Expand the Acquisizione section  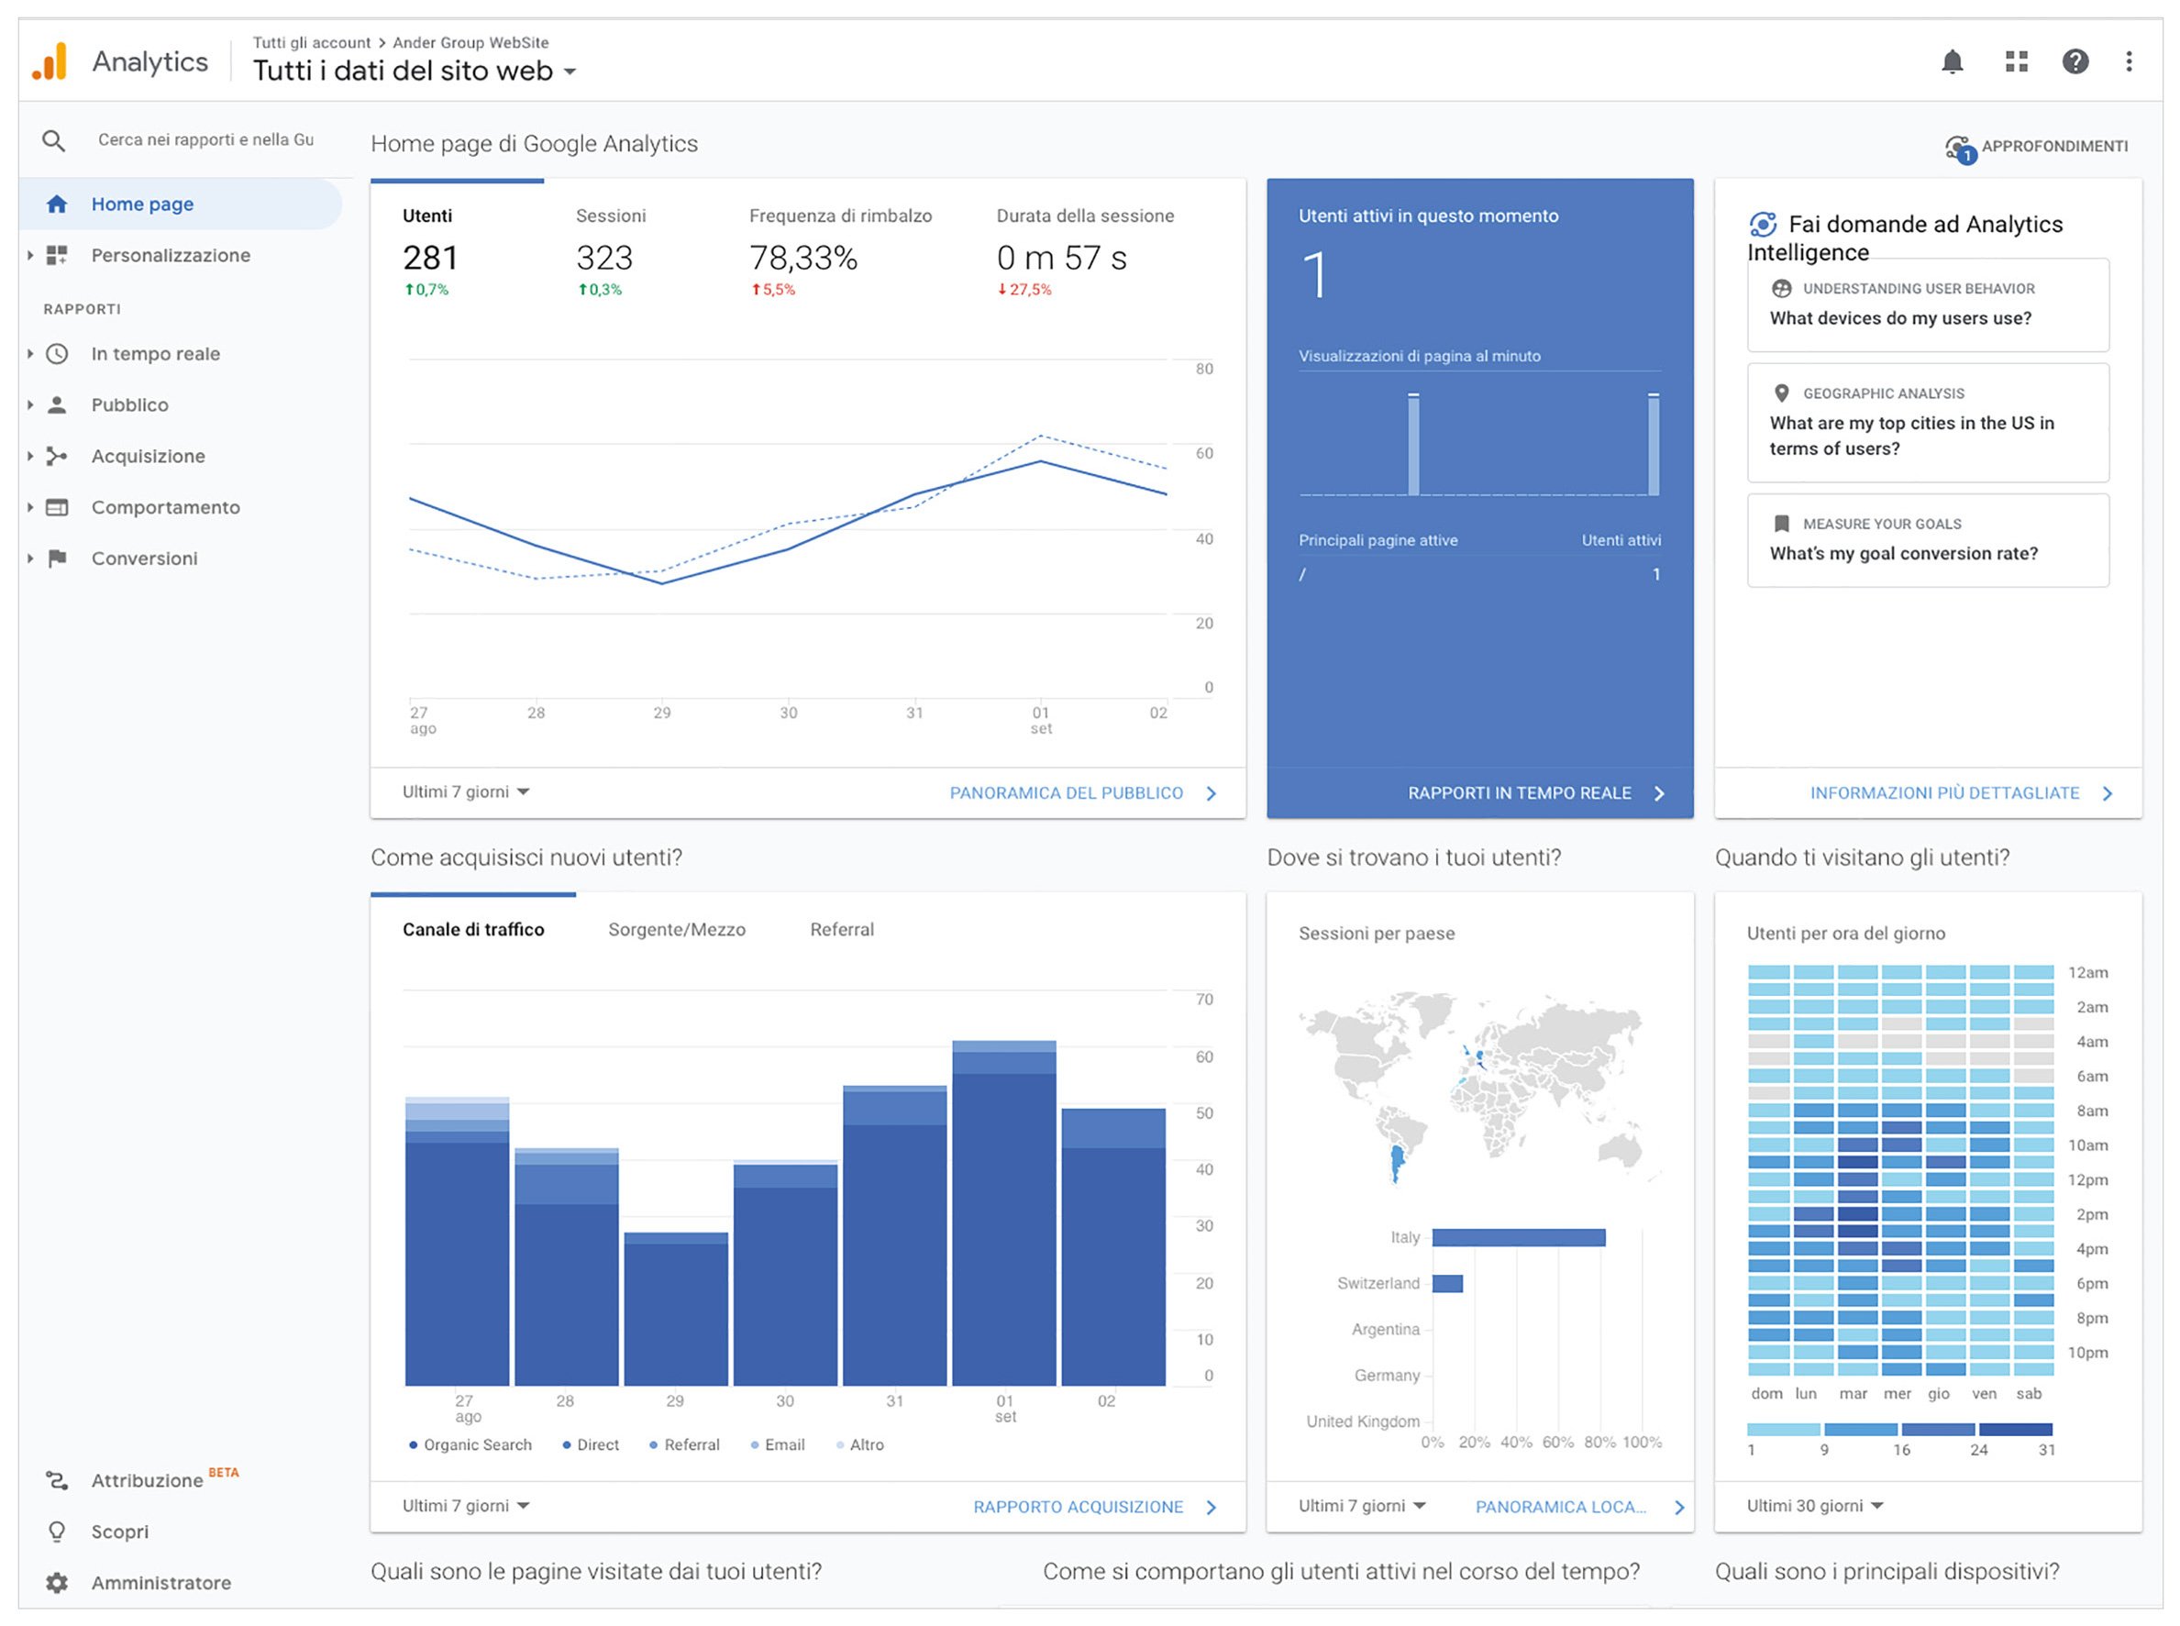point(30,456)
